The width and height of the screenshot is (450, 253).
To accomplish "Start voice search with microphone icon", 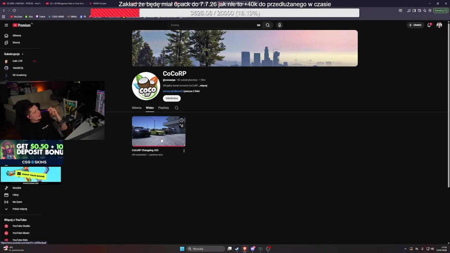I will [279, 25].
